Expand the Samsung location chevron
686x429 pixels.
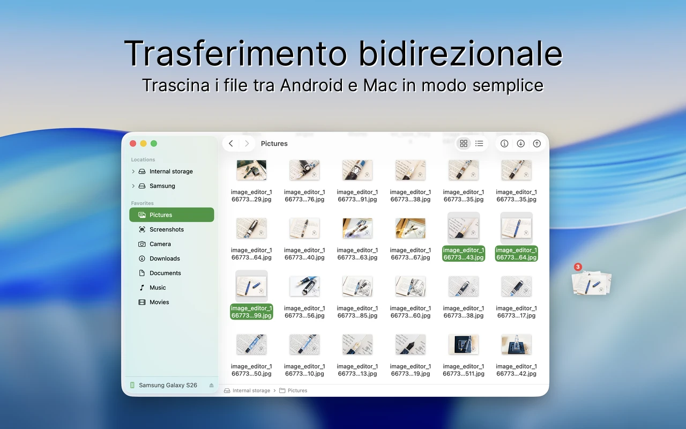click(133, 186)
